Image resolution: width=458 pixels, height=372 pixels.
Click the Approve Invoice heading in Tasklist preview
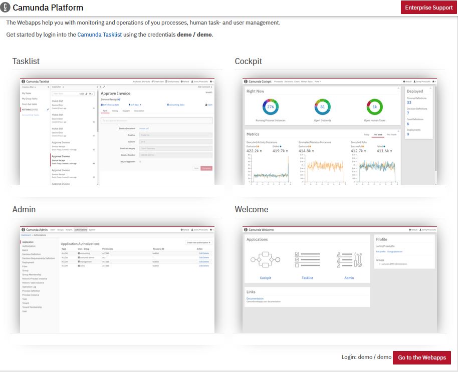coord(115,93)
